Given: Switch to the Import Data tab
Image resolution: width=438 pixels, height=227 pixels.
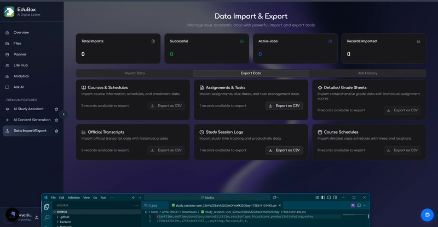Looking at the screenshot, I should click(134, 73).
